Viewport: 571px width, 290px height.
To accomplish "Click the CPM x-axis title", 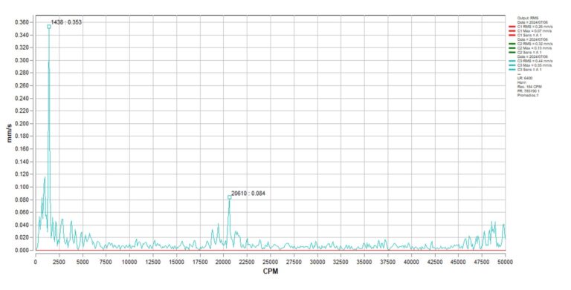I will tap(270, 271).
